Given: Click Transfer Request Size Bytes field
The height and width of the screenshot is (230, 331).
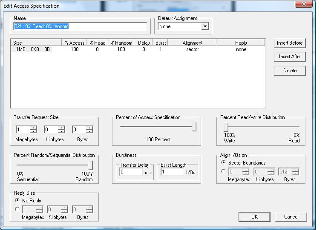Looking at the screenshot, I should click(x=79, y=130).
